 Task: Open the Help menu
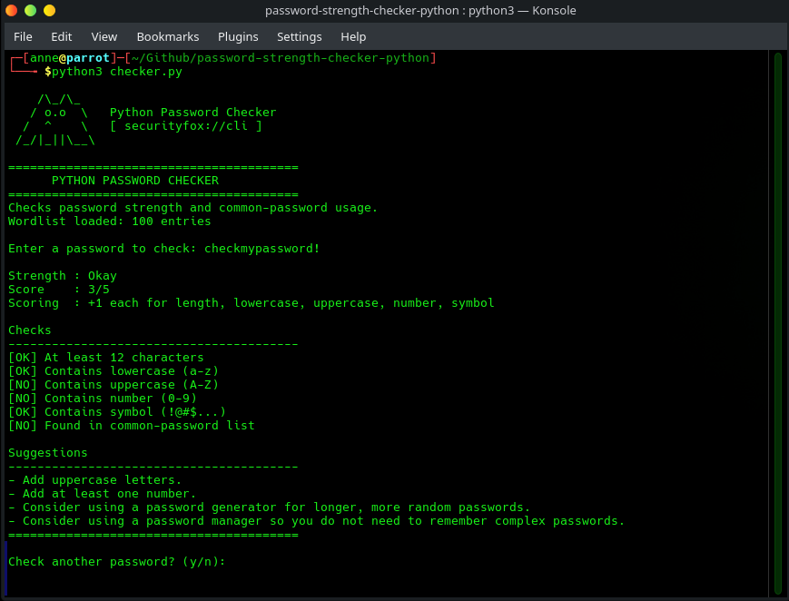point(353,36)
